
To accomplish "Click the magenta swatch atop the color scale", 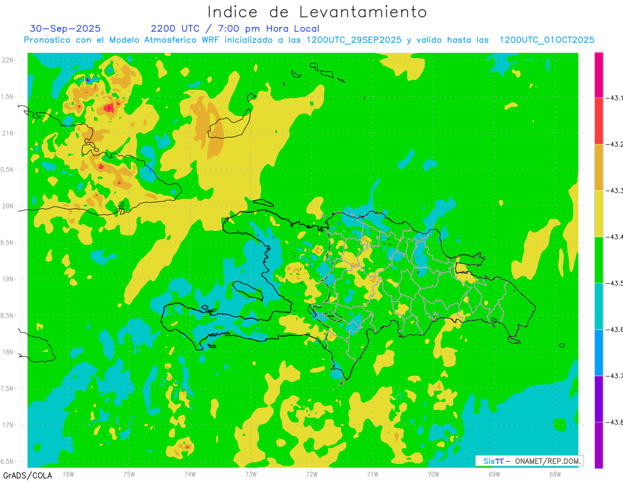I will 599,75.
